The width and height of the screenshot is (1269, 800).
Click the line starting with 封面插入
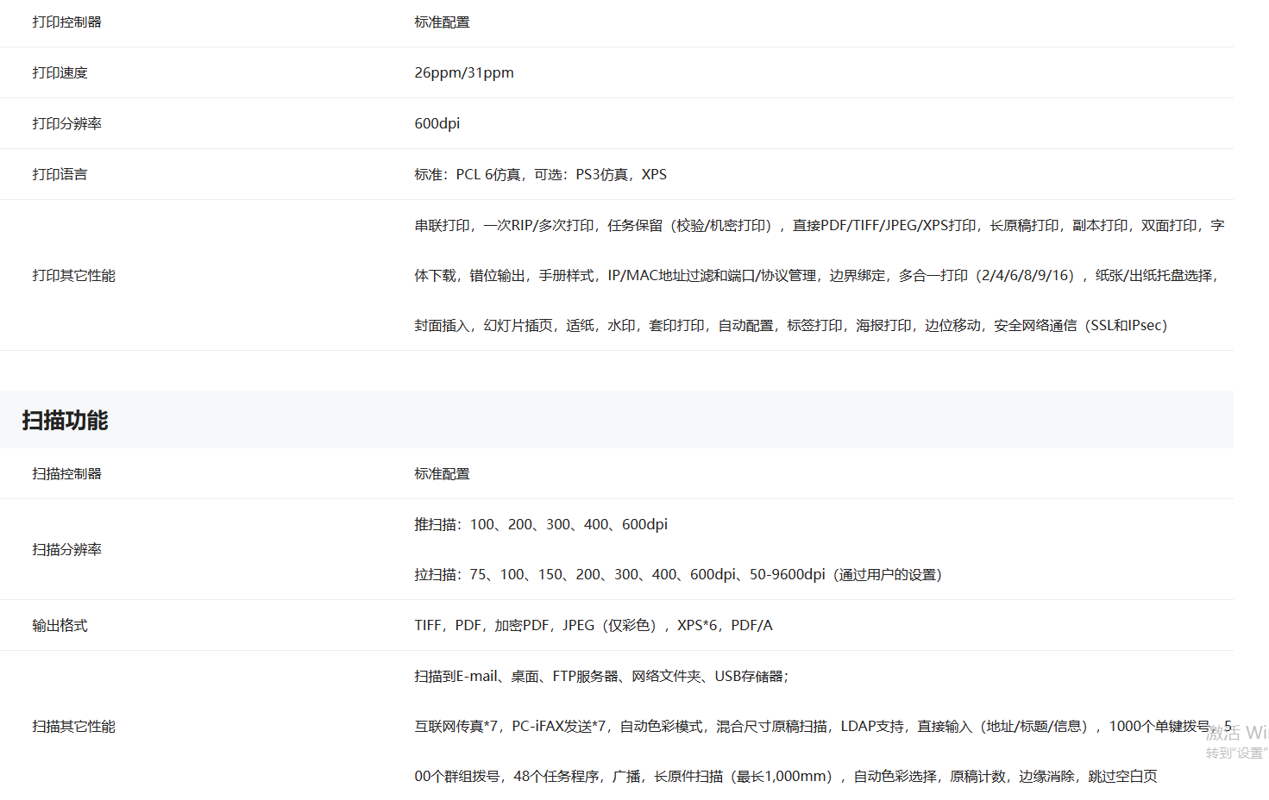pos(790,326)
